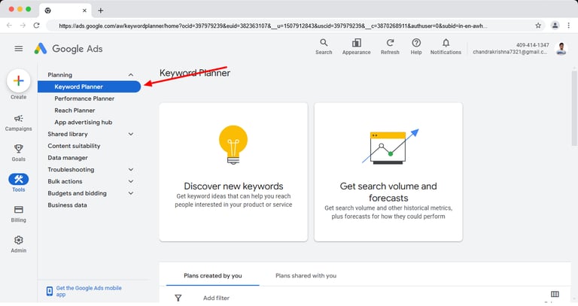Viewport: 578px width, 306px height.
Task: Open Reach Planner from the sidebar
Action: point(75,111)
